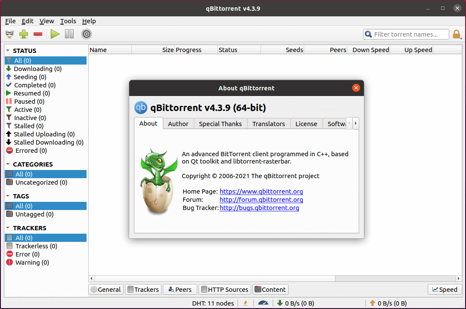Open the dropdown arrow beside the padlock
The width and height of the screenshot is (466, 309).
click(461, 38)
